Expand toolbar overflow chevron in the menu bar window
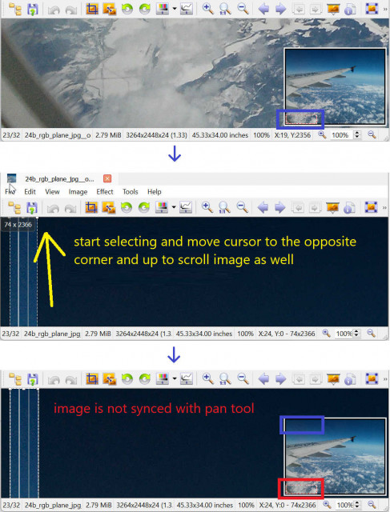This screenshot has height=512, width=390. coord(384,207)
